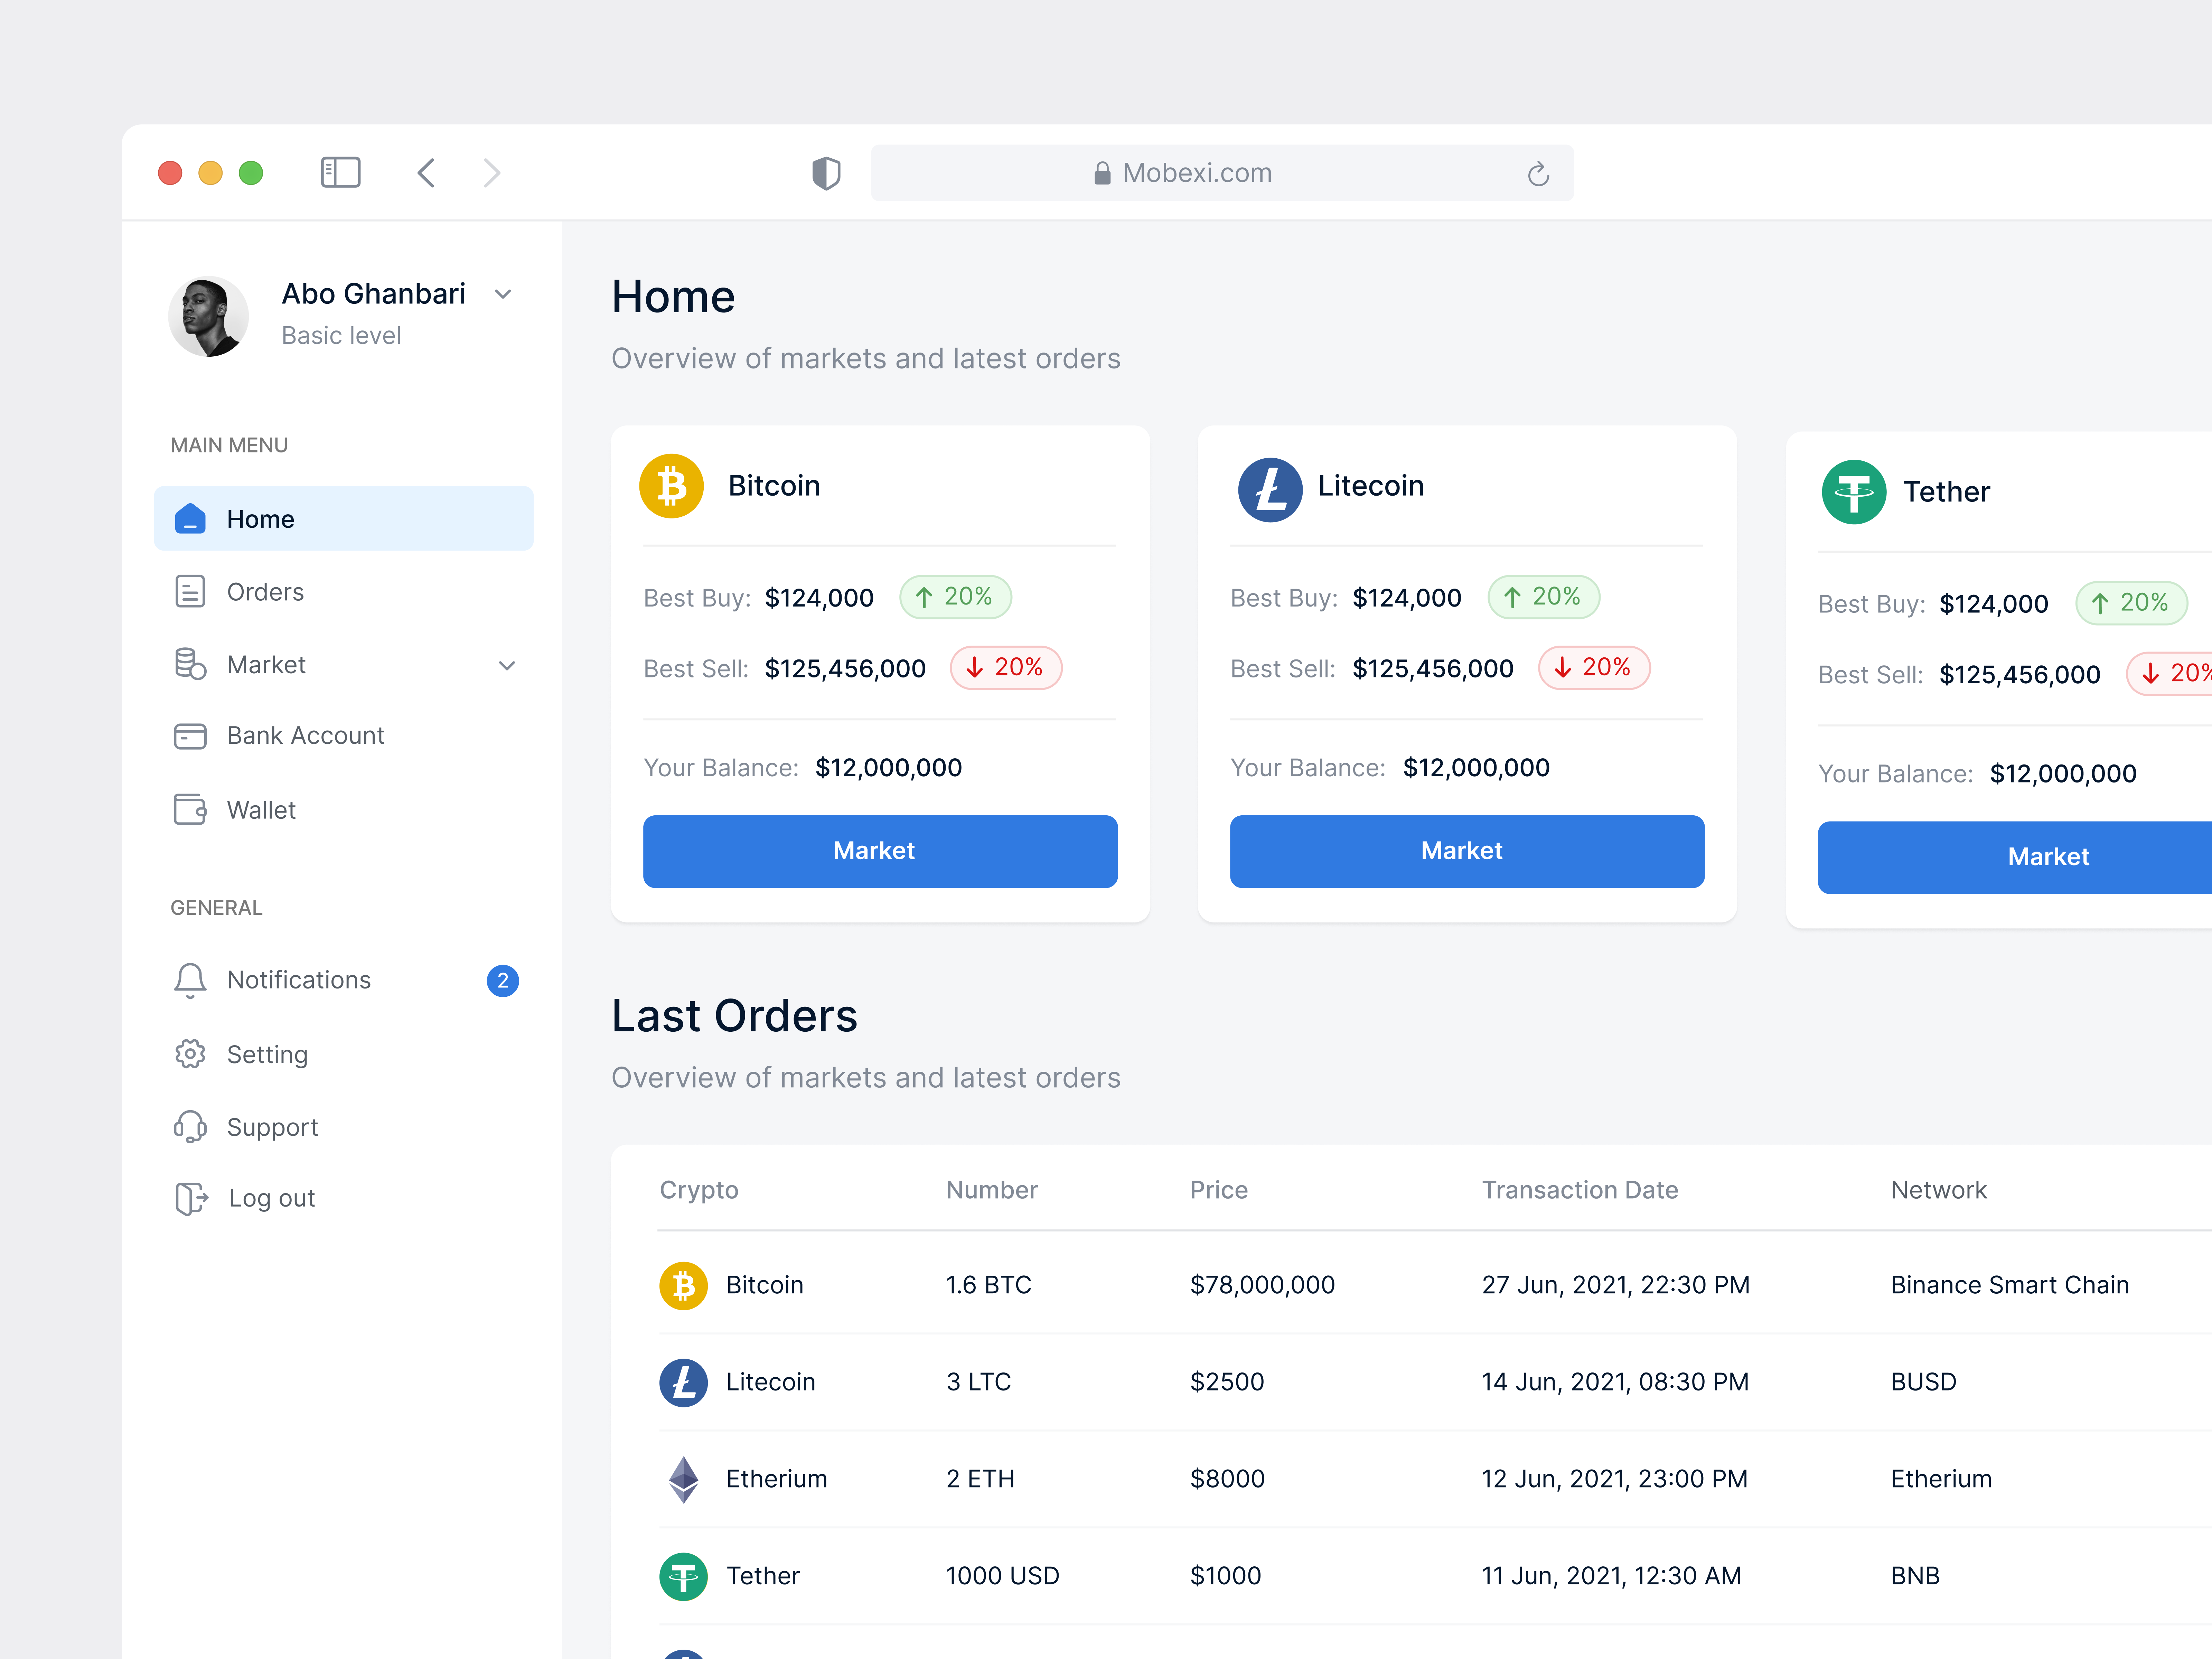This screenshot has height=1659, width=2212.
Task: Click Litecoin card's green up 20% badge
Action: 1544,597
